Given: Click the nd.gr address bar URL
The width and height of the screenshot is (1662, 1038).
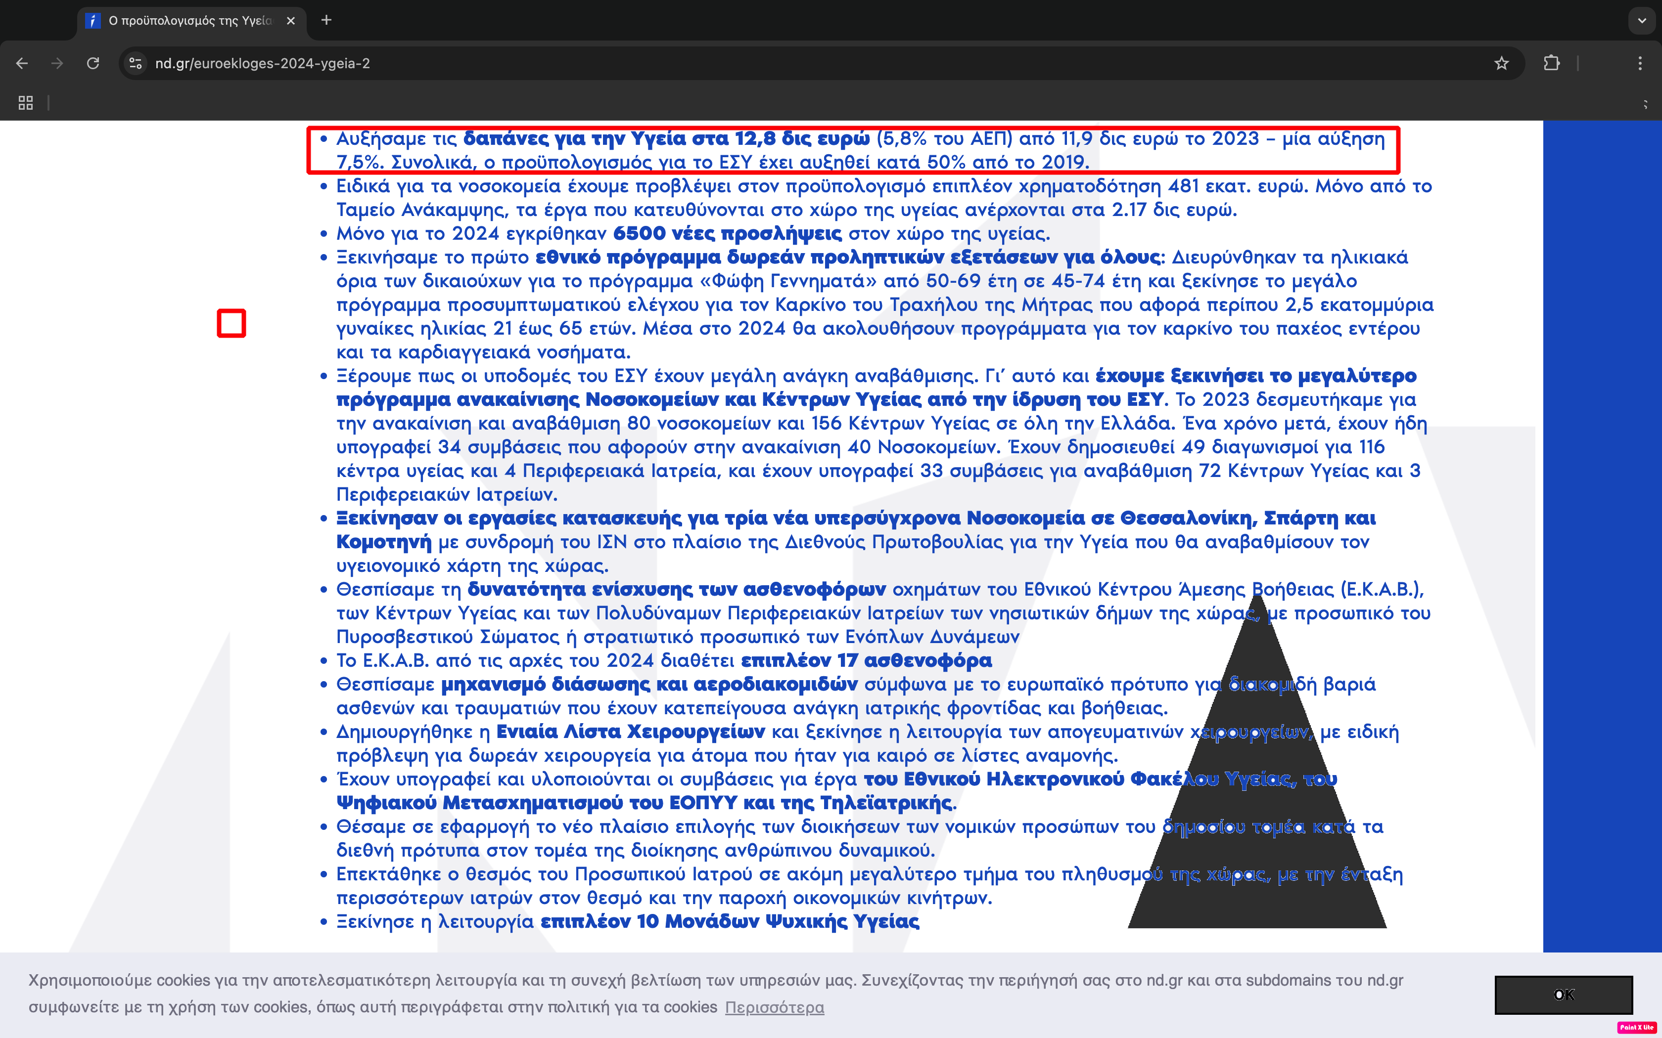Looking at the screenshot, I should coord(262,63).
